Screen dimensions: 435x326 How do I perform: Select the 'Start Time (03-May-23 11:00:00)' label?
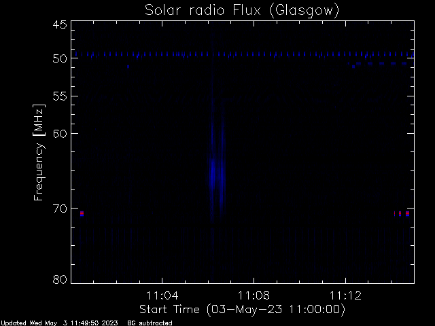click(x=242, y=310)
